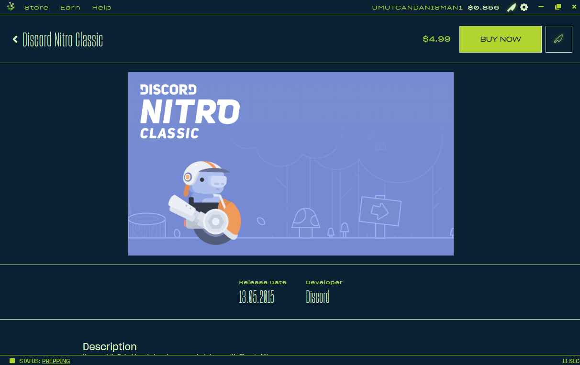The width and height of the screenshot is (580, 365).
Task: Minimize the window
Action: point(541,7)
